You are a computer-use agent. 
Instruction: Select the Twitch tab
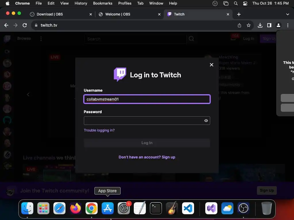pyautogui.click(x=198, y=14)
